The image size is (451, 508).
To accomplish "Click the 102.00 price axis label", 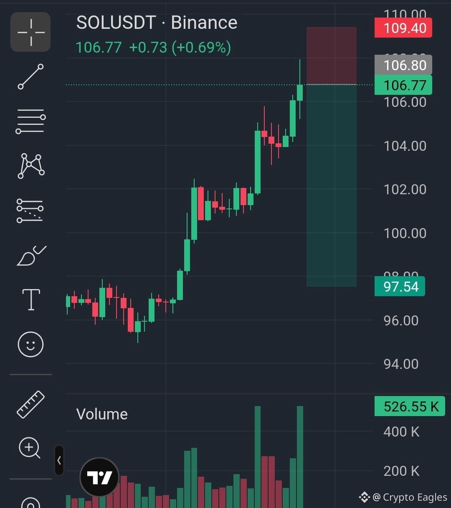I will point(405,189).
